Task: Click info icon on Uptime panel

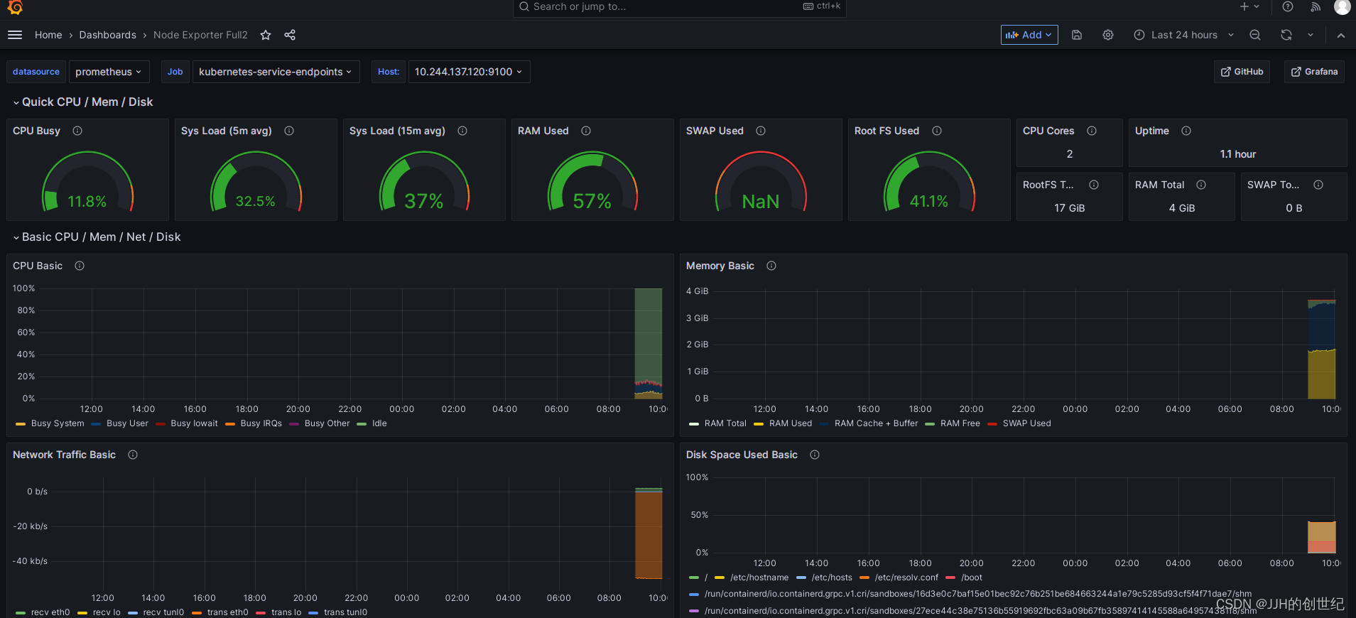Action: pos(1186,131)
